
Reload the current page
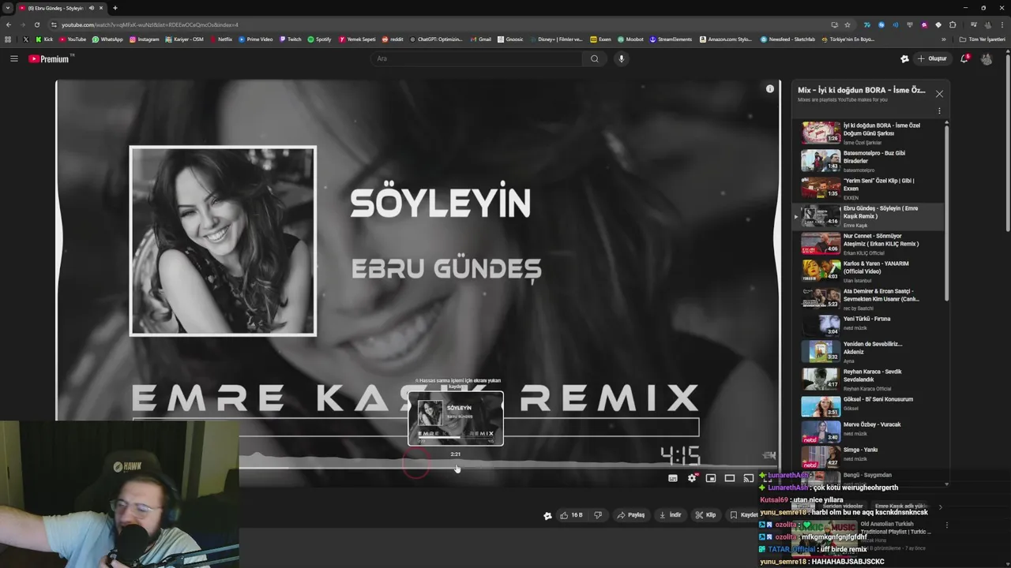[36, 24]
